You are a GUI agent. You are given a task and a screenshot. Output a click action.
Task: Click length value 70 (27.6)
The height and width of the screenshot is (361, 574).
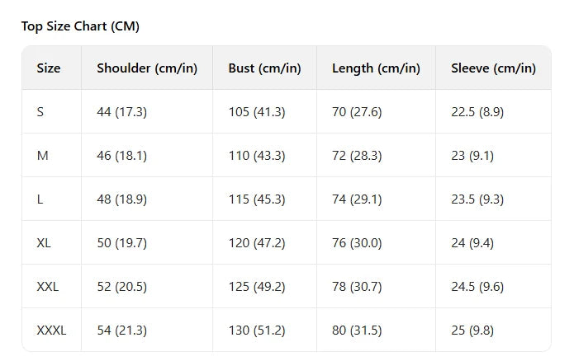[357, 112]
